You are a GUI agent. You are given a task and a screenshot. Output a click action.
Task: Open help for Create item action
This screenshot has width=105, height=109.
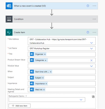click(88, 32)
